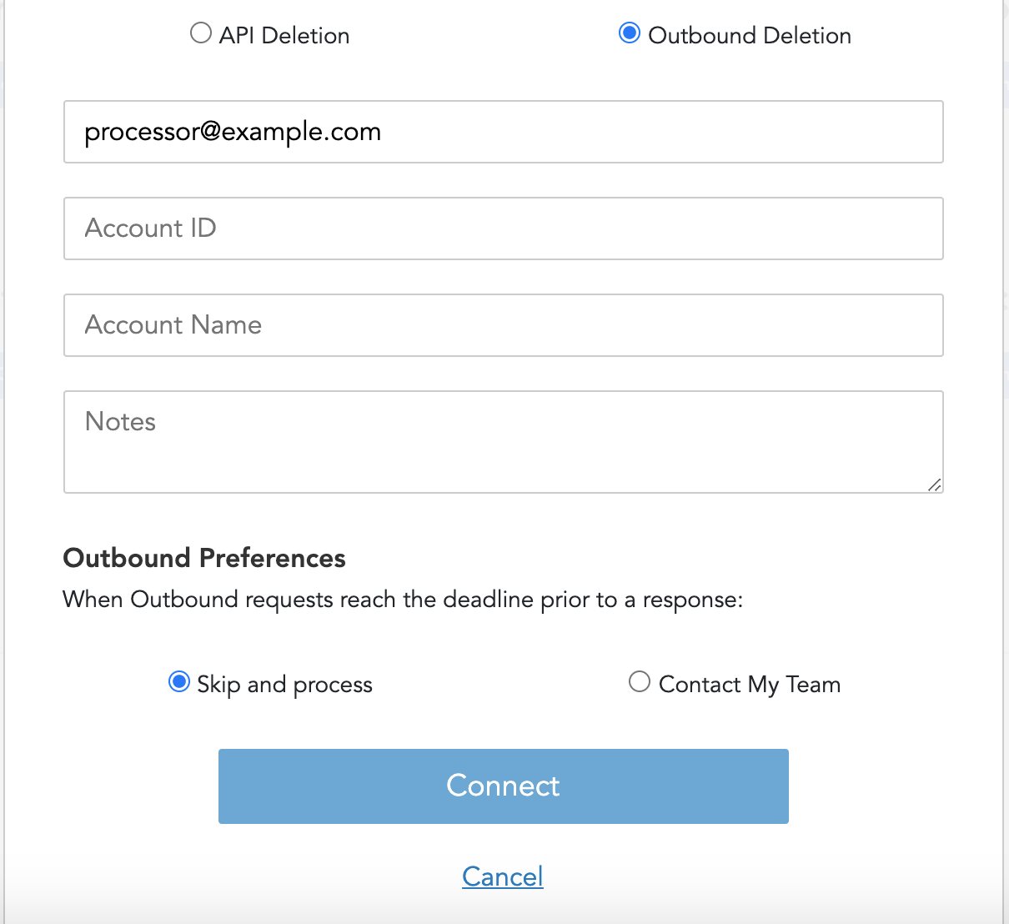Click the "Contact My Team" label text
Screen dimensions: 1009x924
coord(750,685)
